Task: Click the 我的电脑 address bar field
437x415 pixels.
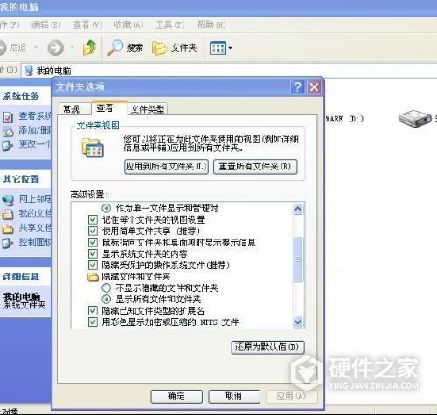Action: 229,71
